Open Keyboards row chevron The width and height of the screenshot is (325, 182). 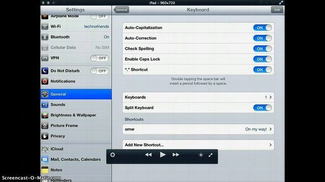tap(271, 97)
